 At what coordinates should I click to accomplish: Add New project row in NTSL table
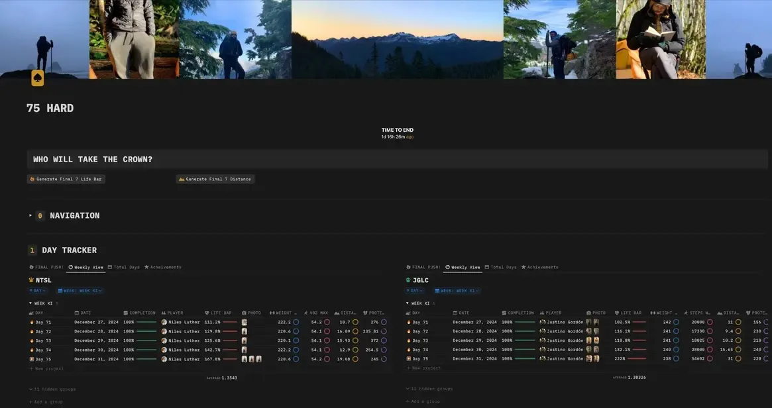click(x=47, y=369)
